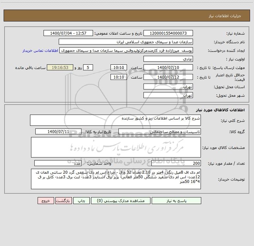Click the buyer notes توضیحات خریدار text area
Viewport: 254px width, 246px height.
(116, 179)
